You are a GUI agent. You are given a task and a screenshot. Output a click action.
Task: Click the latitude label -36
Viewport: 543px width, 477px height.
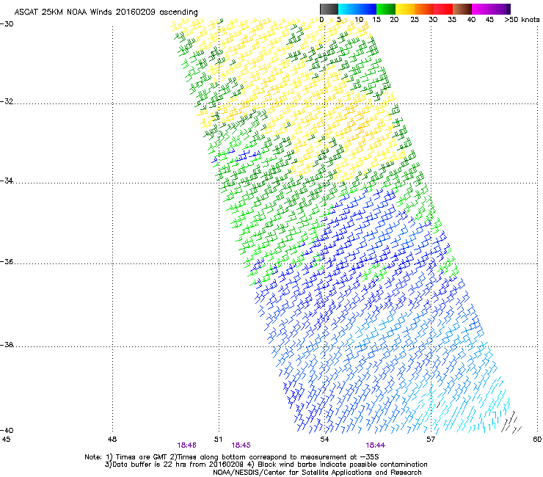7,261
